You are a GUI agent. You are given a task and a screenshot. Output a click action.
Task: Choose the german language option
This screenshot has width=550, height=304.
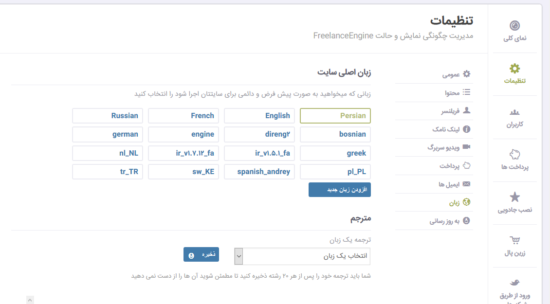(x=108, y=134)
